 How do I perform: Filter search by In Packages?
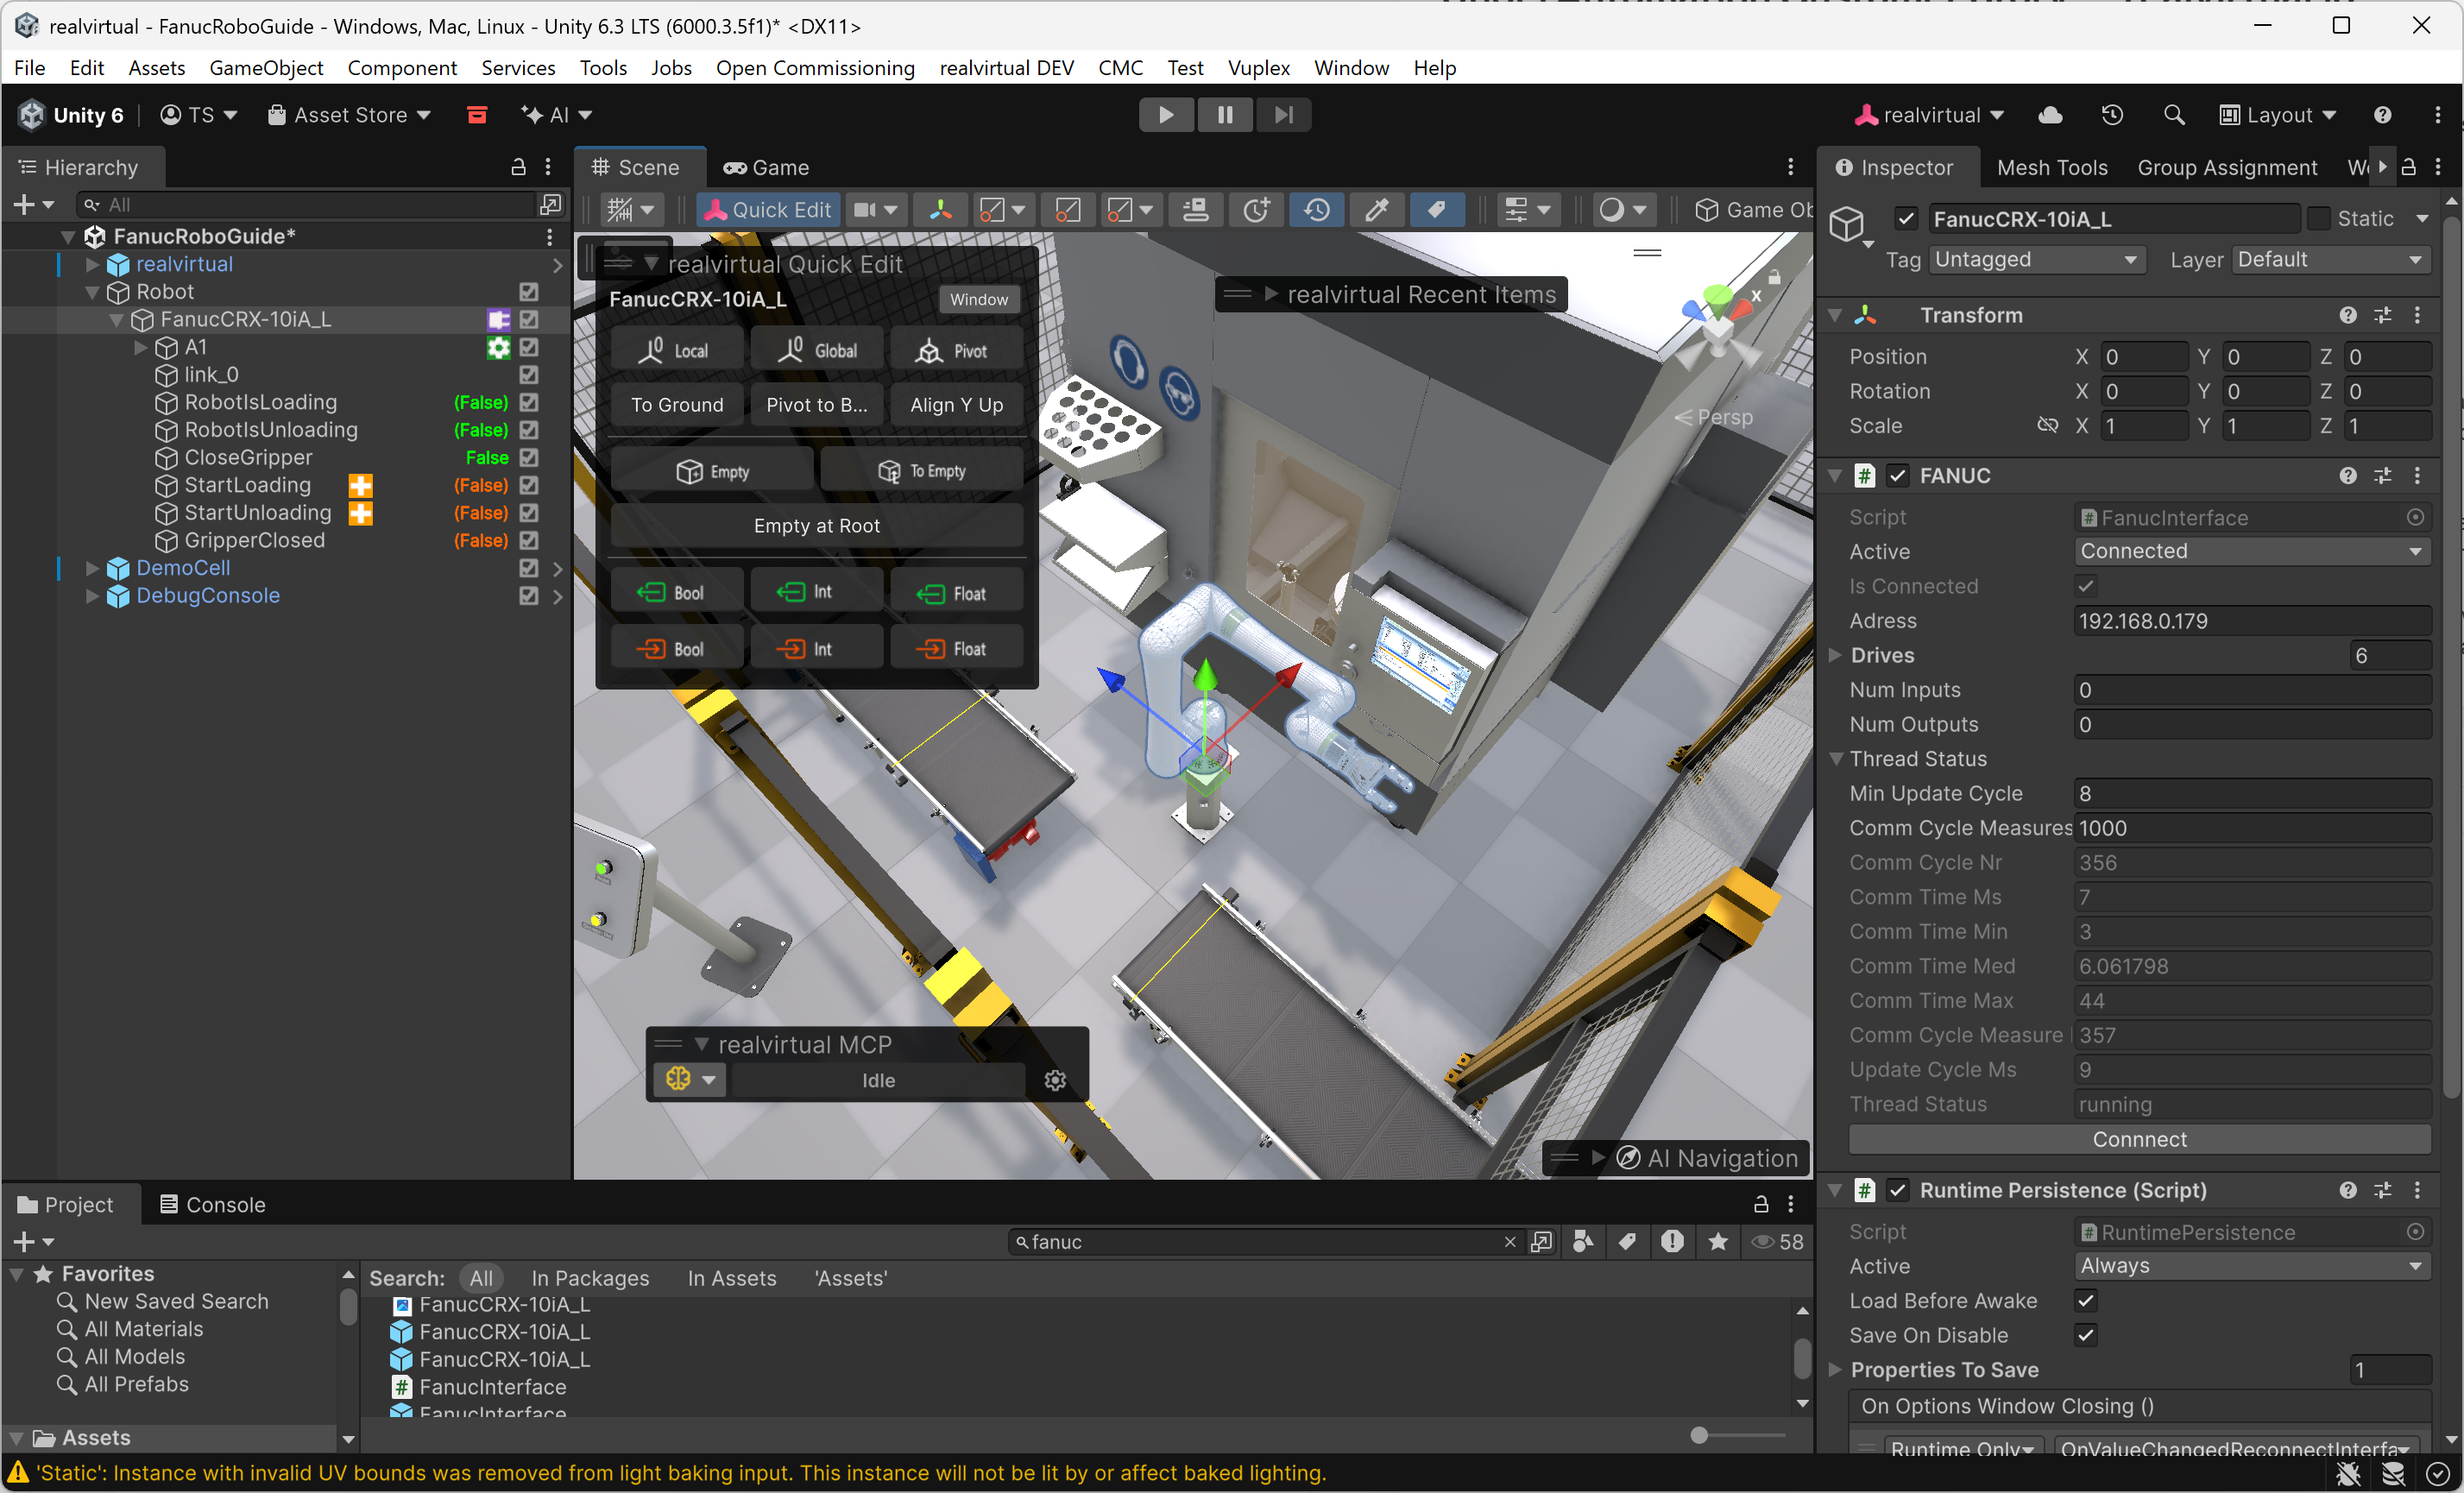590,1278
